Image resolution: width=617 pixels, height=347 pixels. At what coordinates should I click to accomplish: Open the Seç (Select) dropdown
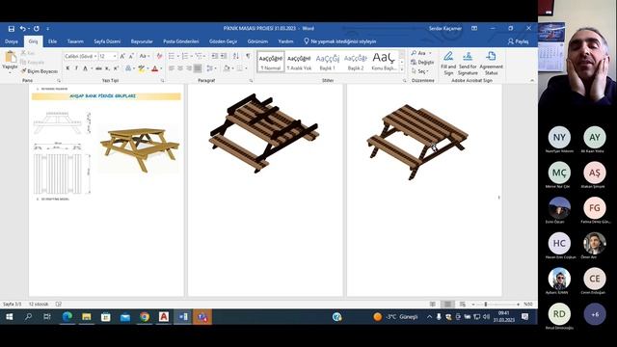click(419, 71)
